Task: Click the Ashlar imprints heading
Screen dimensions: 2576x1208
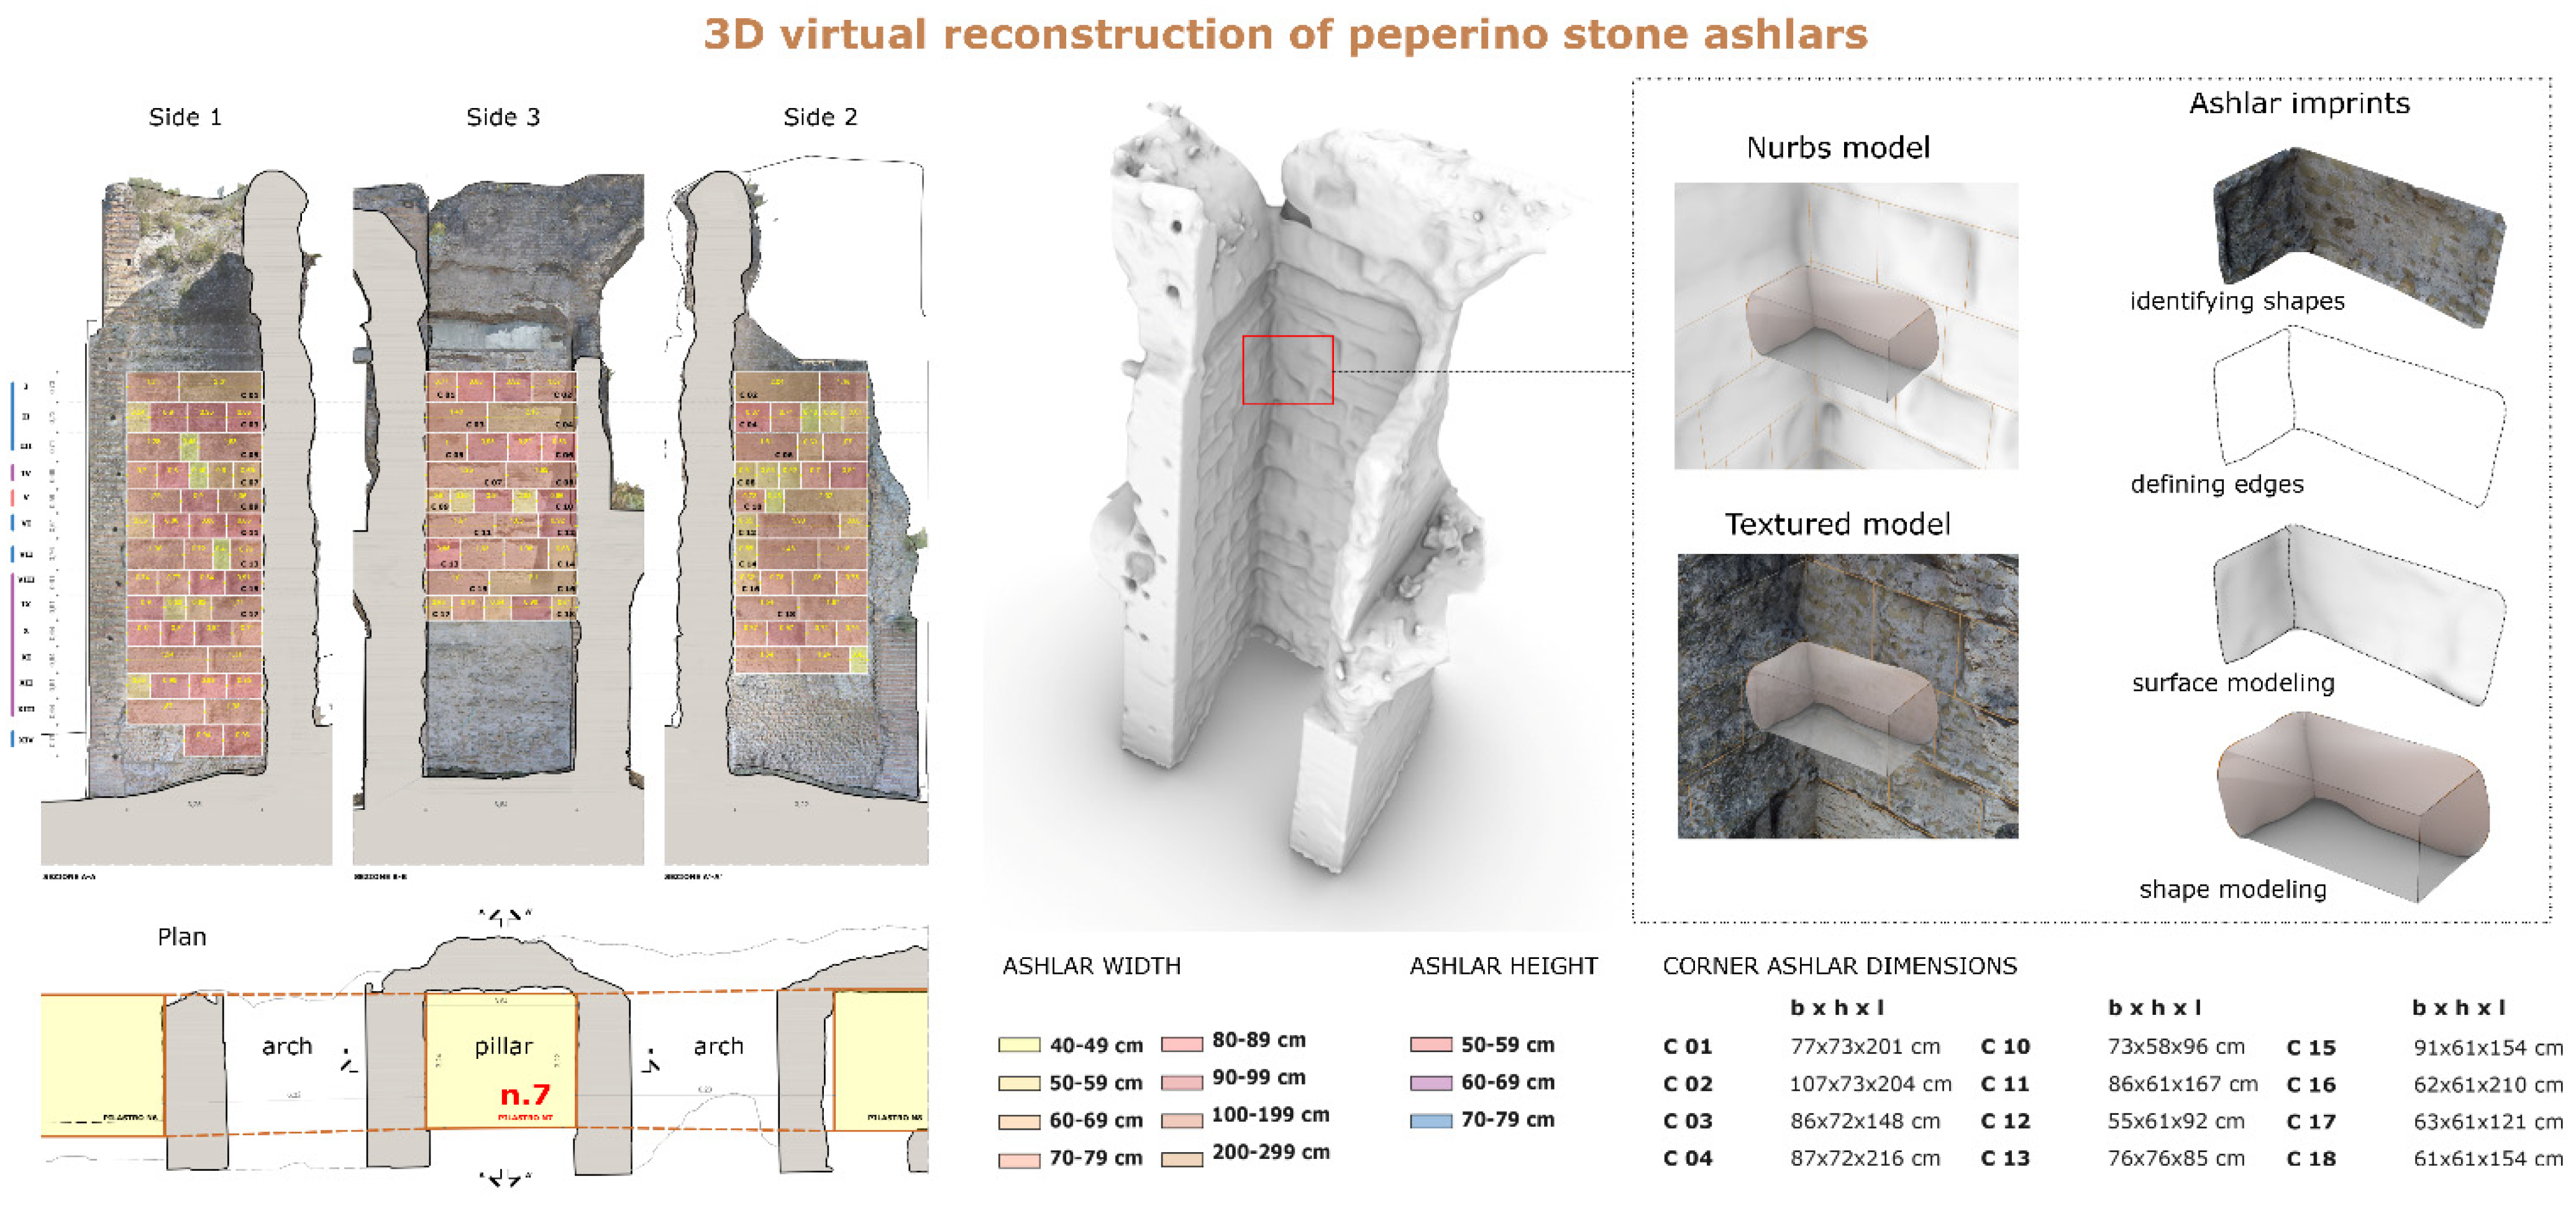Action: 2299,103
